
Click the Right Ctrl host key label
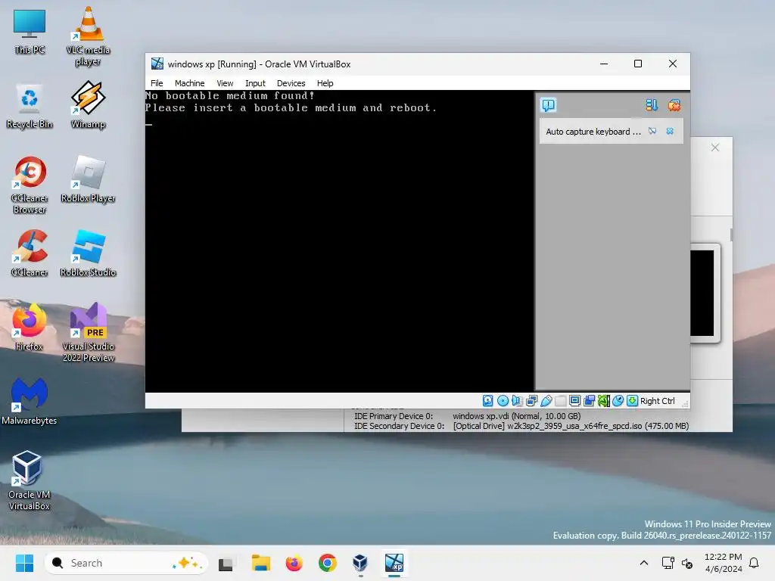point(658,401)
